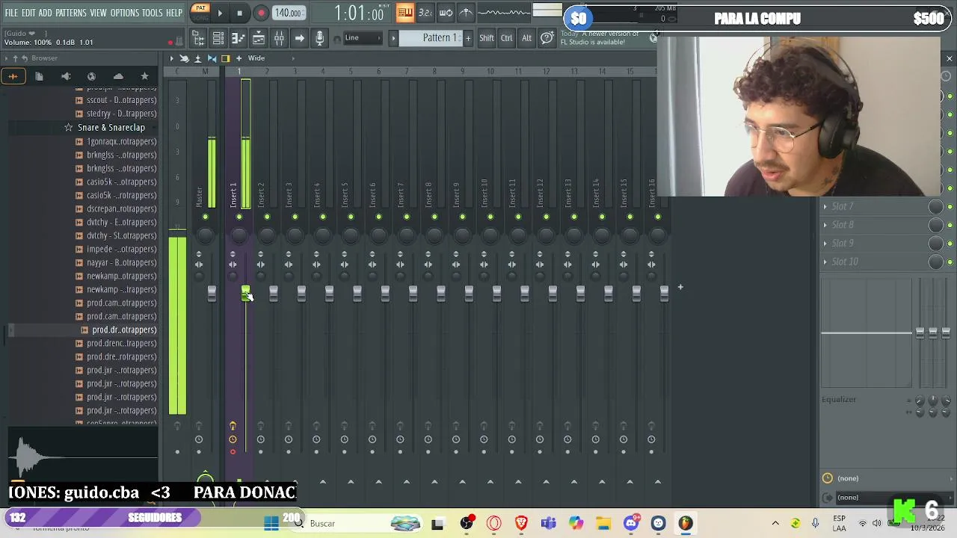Arm recording with the red Record button
The image size is (957, 538).
(x=261, y=13)
